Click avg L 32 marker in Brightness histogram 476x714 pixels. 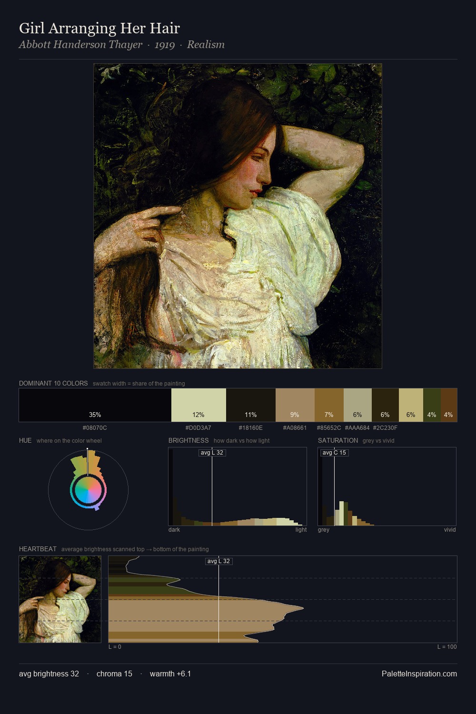pyautogui.click(x=212, y=453)
